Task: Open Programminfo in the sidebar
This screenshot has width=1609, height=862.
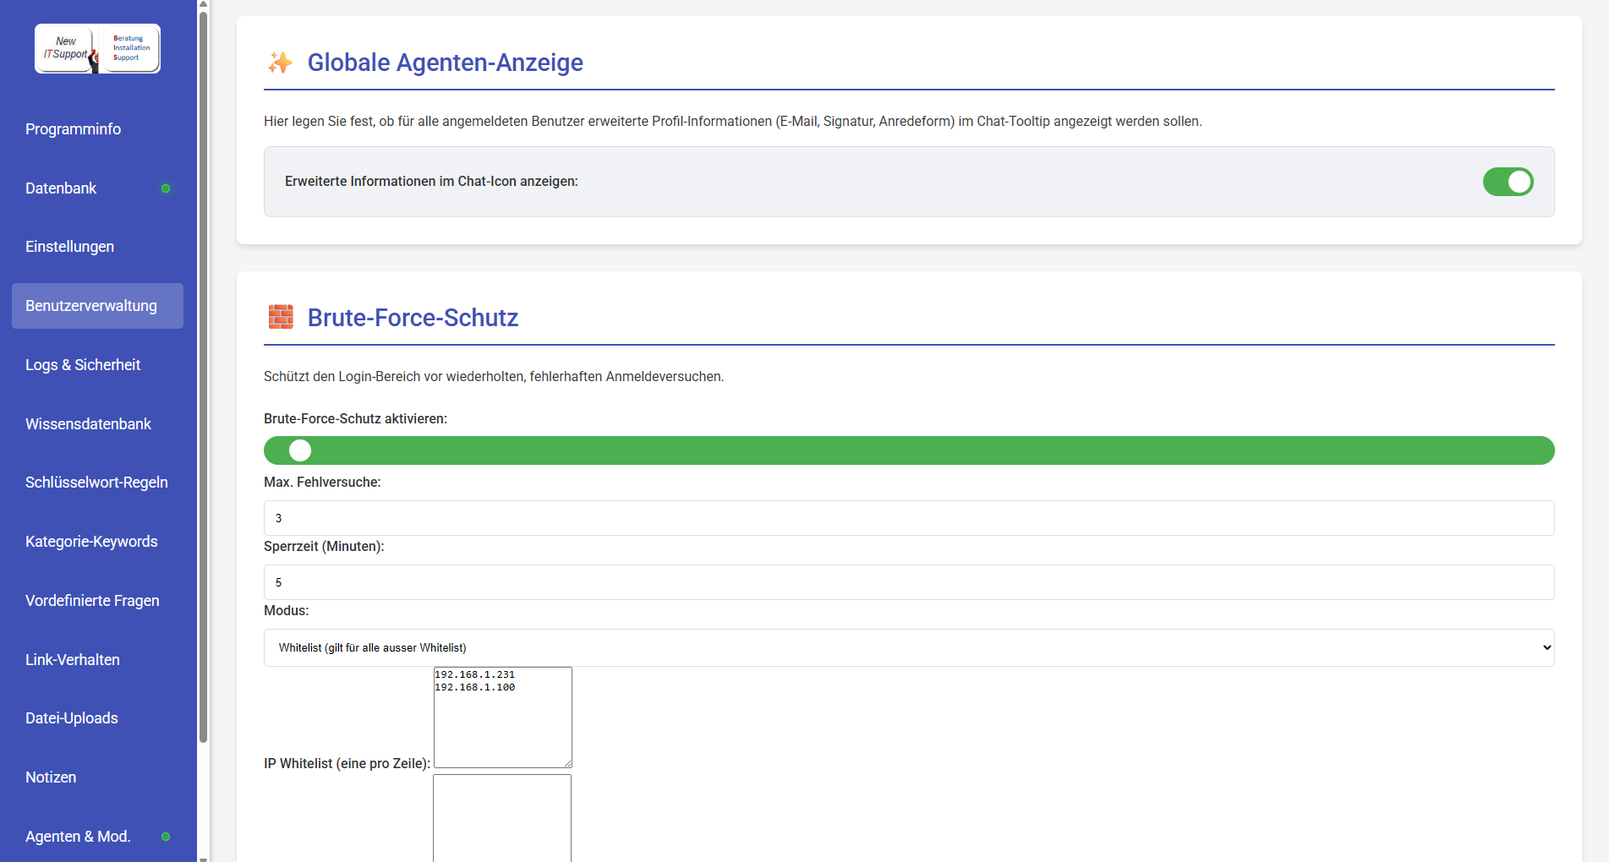Action: pyautogui.click(x=74, y=129)
